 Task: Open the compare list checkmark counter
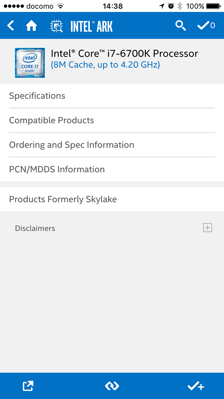[206, 26]
